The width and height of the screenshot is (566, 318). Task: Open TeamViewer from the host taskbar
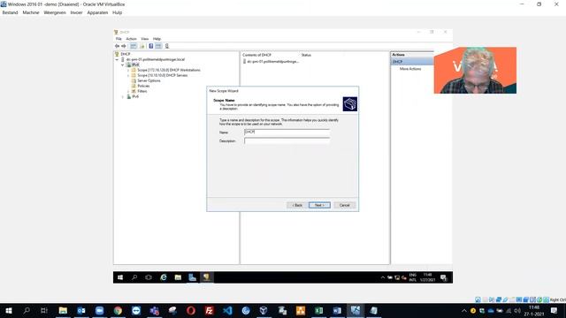[136, 310]
